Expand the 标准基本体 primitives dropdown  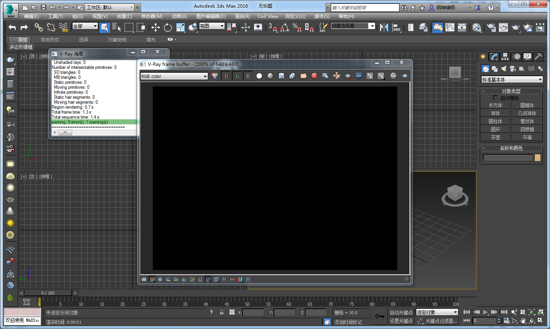pos(512,80)
